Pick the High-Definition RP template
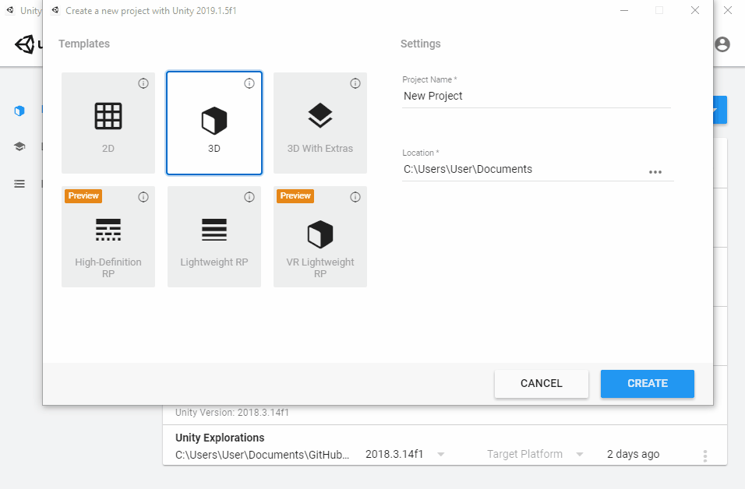 click(x=108, y=237)
